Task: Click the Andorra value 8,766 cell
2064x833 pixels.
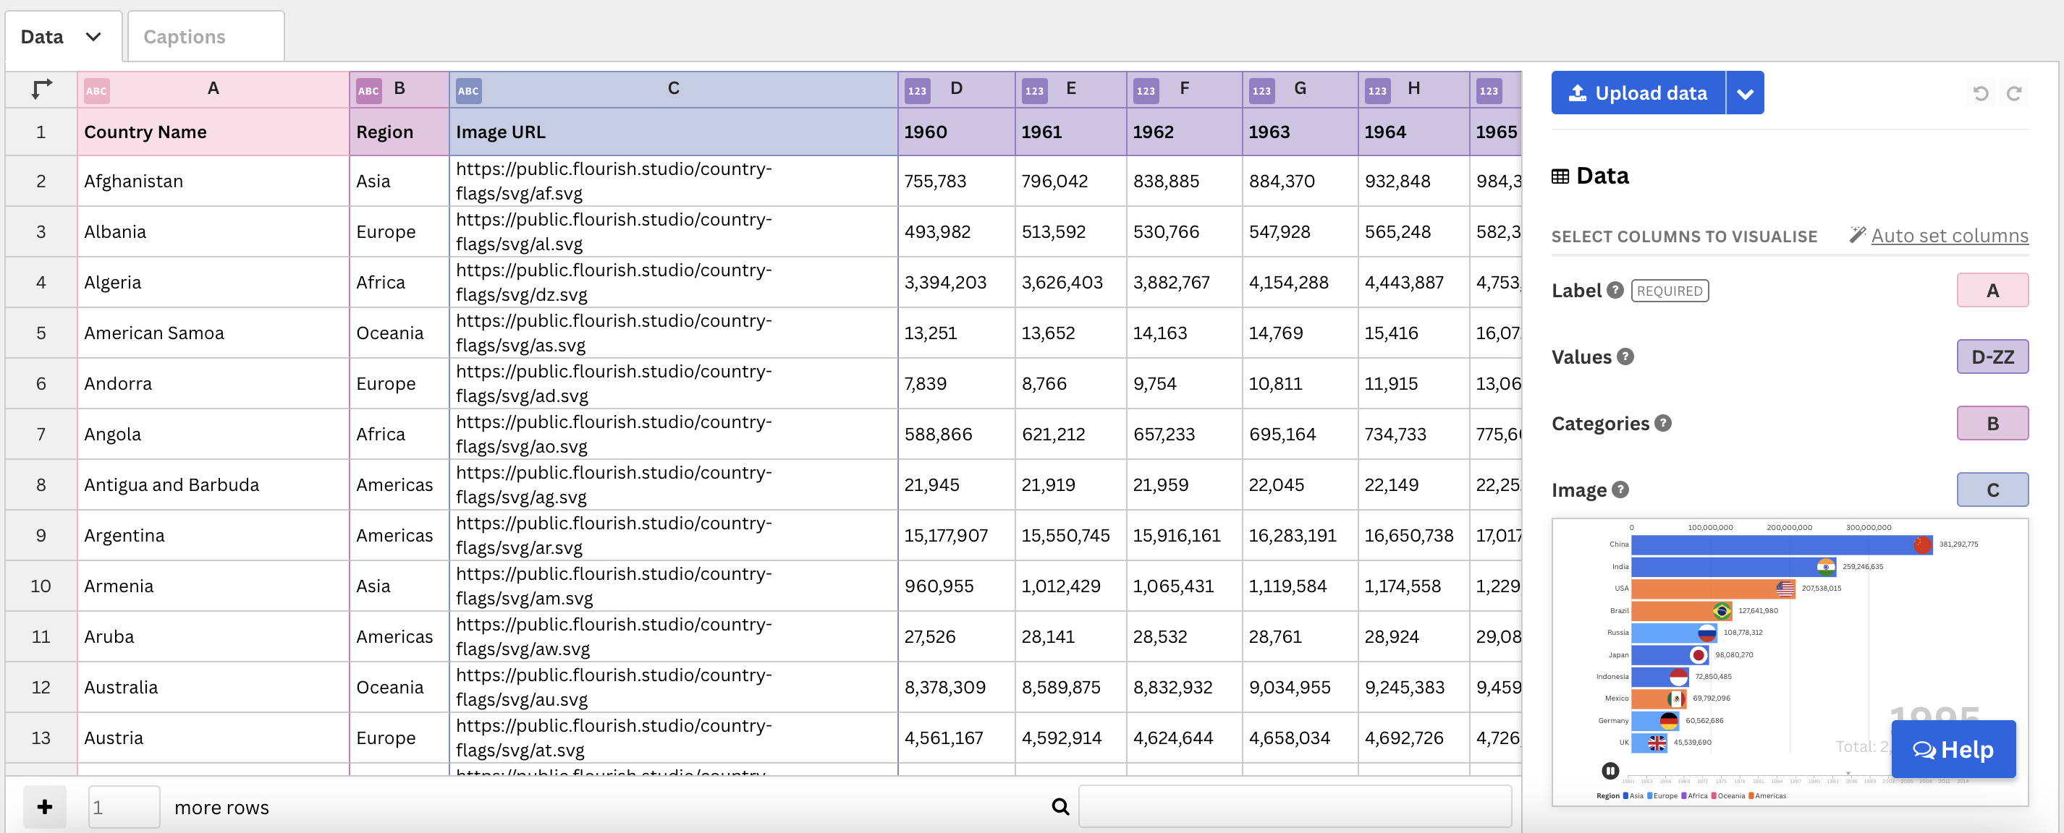Action: (1070, 383)
